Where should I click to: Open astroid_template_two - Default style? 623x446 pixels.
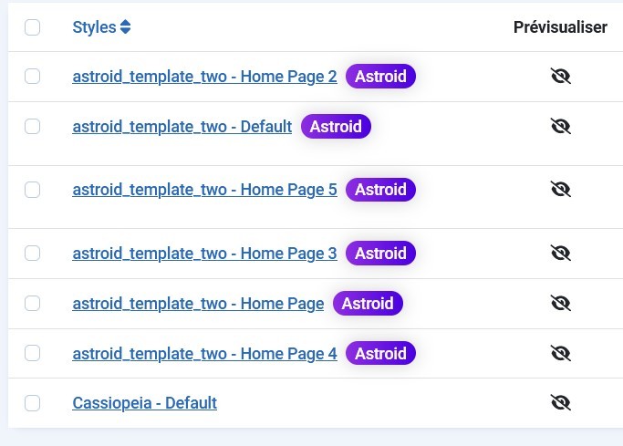(182, 127)
